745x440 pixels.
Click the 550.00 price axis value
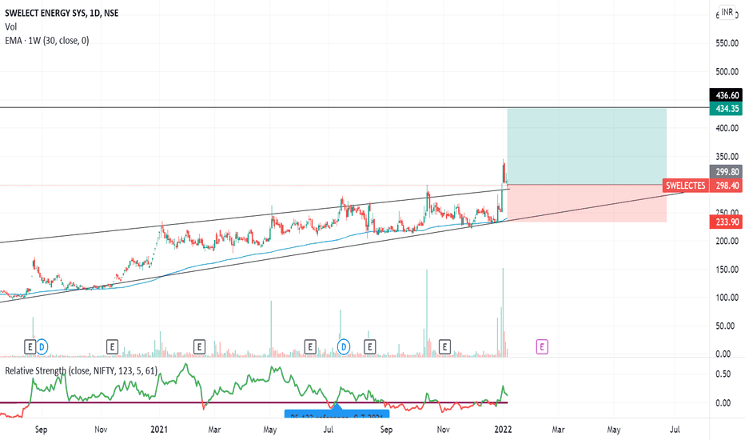pos(727,43)
